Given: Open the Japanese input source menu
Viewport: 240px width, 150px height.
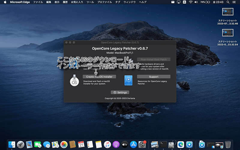Looking at the screenshot, I should pos(184,2).
